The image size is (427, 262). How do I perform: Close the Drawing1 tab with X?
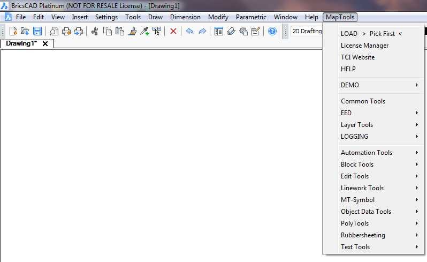[x=45, y=43]
